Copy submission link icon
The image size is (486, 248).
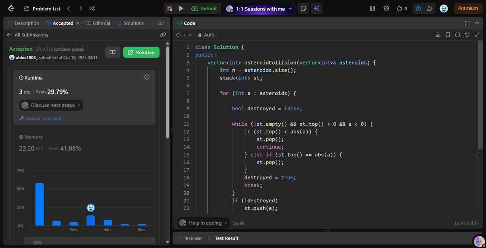[163, 35]
